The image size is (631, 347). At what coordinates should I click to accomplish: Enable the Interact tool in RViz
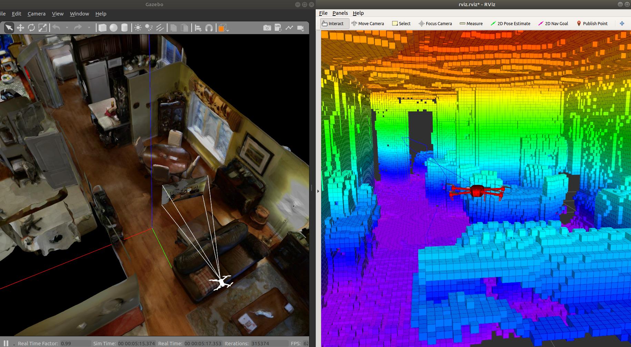point(333,23)
